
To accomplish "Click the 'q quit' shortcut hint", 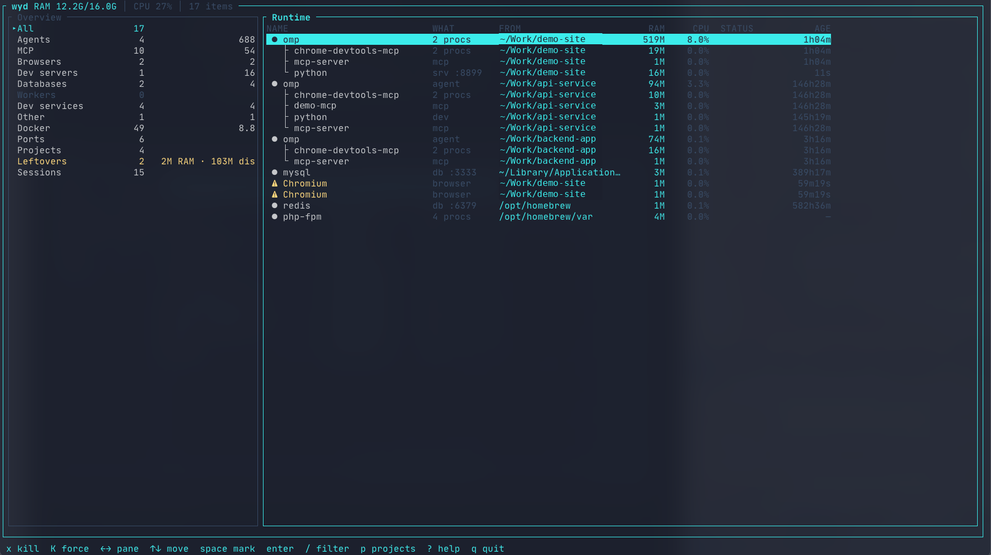I will click(x=488, y=548).
